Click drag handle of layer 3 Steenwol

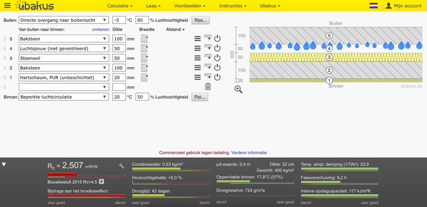pos(4,58)
